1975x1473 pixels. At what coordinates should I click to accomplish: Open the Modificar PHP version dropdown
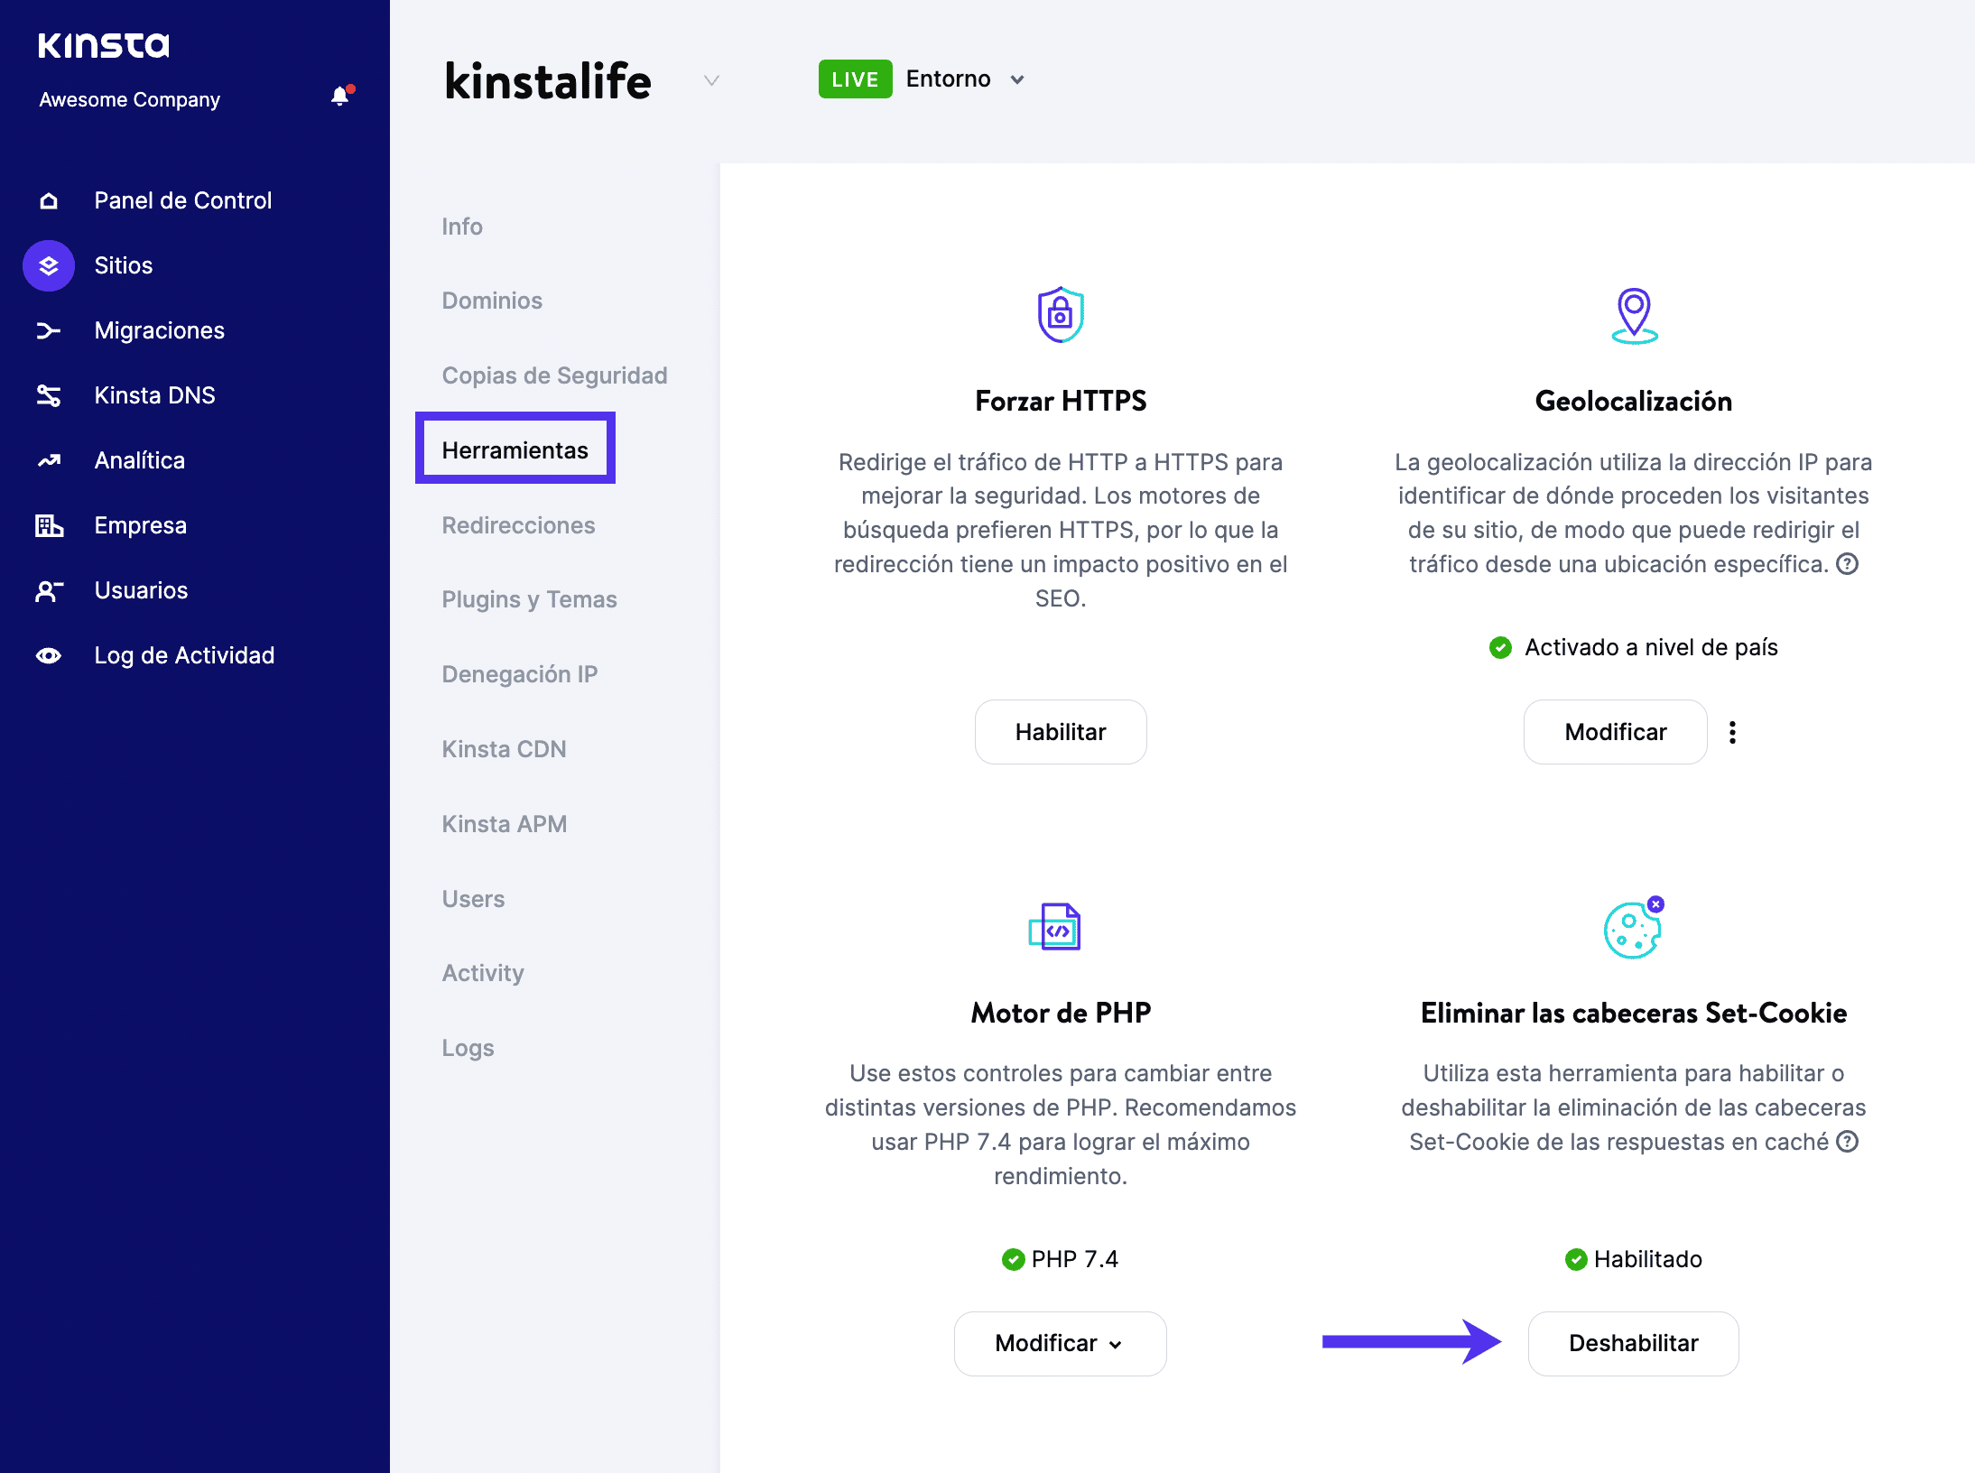[1059, 1343]
